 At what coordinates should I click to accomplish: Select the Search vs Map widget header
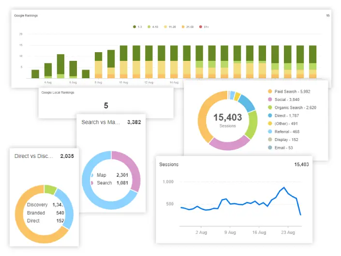coord(101,122)
